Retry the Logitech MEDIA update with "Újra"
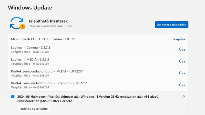Image resolution: width=205 pixels, height=115 pixels. [182, 61]
